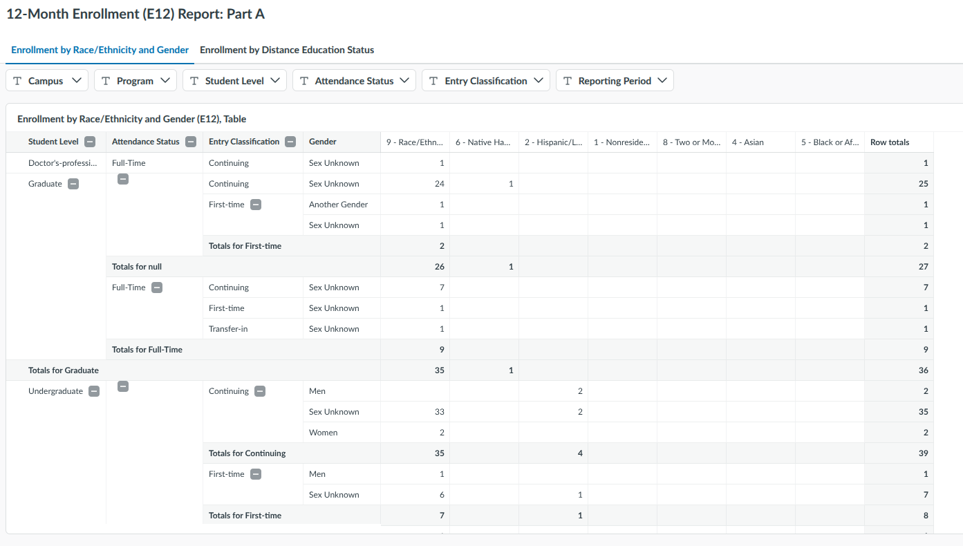
Task: Click the Totals for null row label
Action: pyautogui.click(x=137, y=267)
